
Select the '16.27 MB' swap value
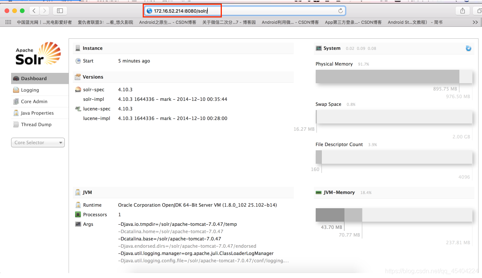[x=304, y=129]
